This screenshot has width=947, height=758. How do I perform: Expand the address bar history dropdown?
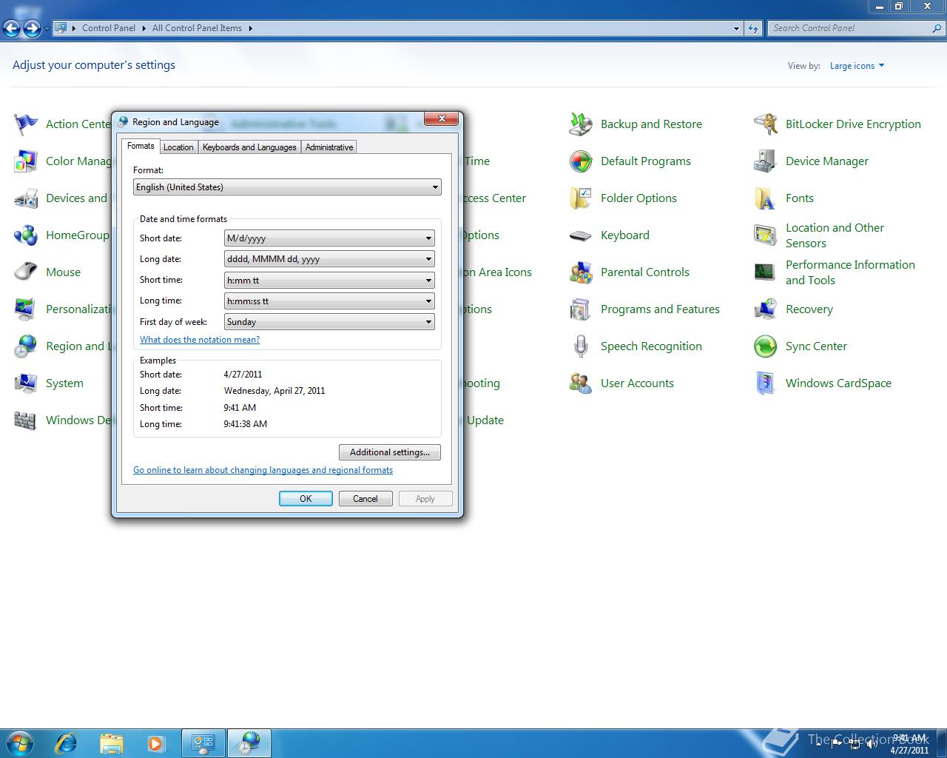[x=736, y=28]
